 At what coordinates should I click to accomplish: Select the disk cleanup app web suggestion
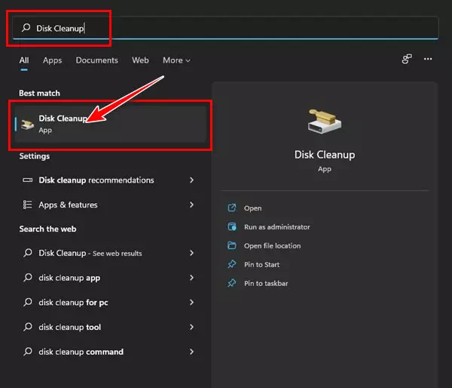[x=108, y=278]
